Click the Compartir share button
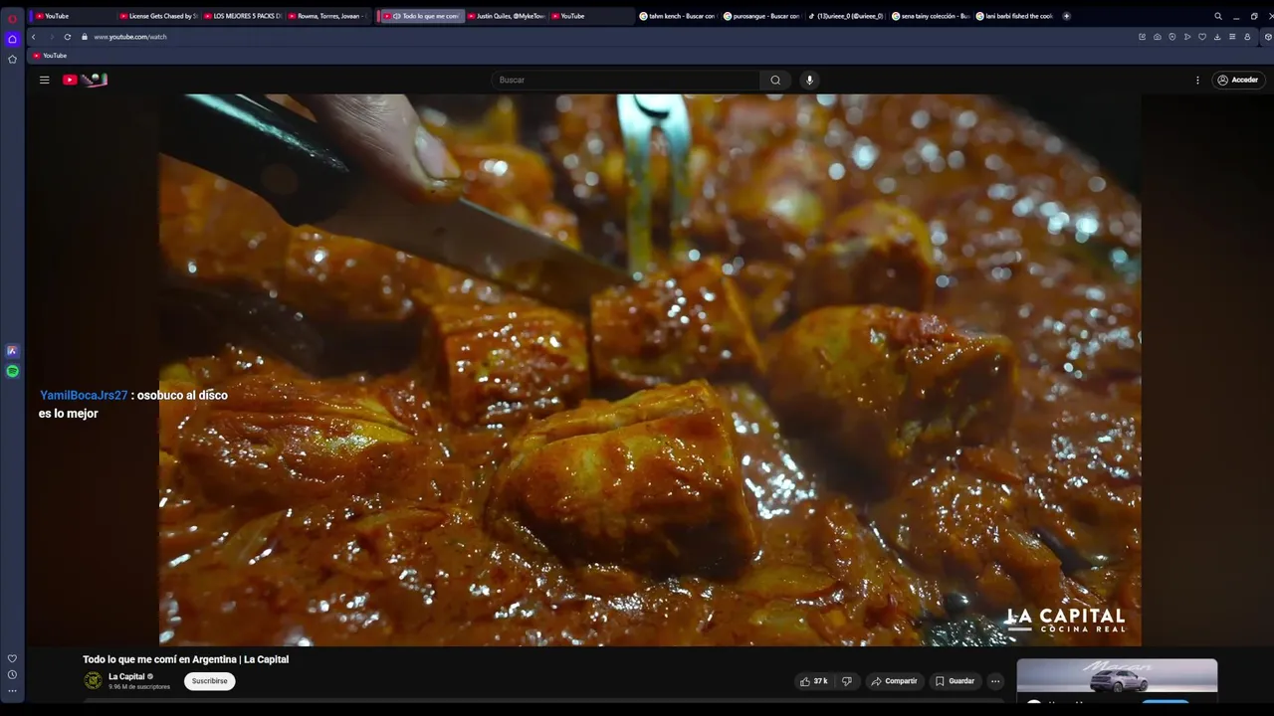 pos(894,681)
